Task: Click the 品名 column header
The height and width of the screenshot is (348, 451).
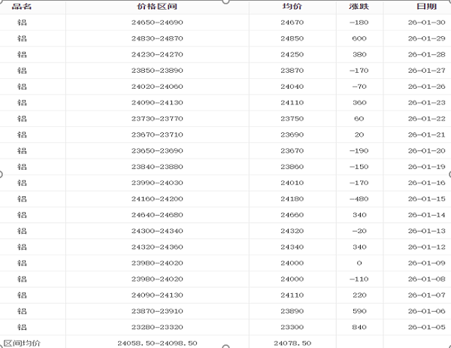Action: [x=22, y=7]
